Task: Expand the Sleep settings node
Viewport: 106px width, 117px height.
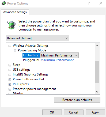Action: coord(10,65)
